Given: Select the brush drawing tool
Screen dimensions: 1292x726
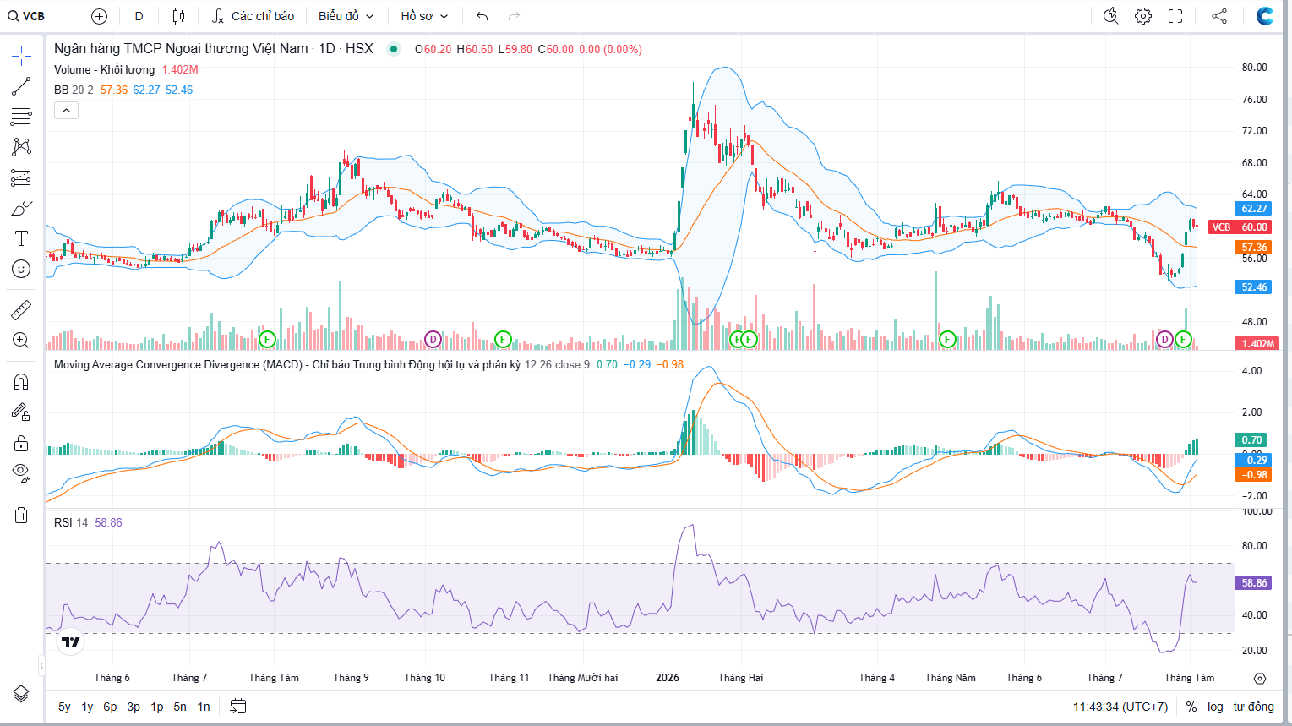Looking at the screenshot, I should pyautogui.click(x=21, y=208).
